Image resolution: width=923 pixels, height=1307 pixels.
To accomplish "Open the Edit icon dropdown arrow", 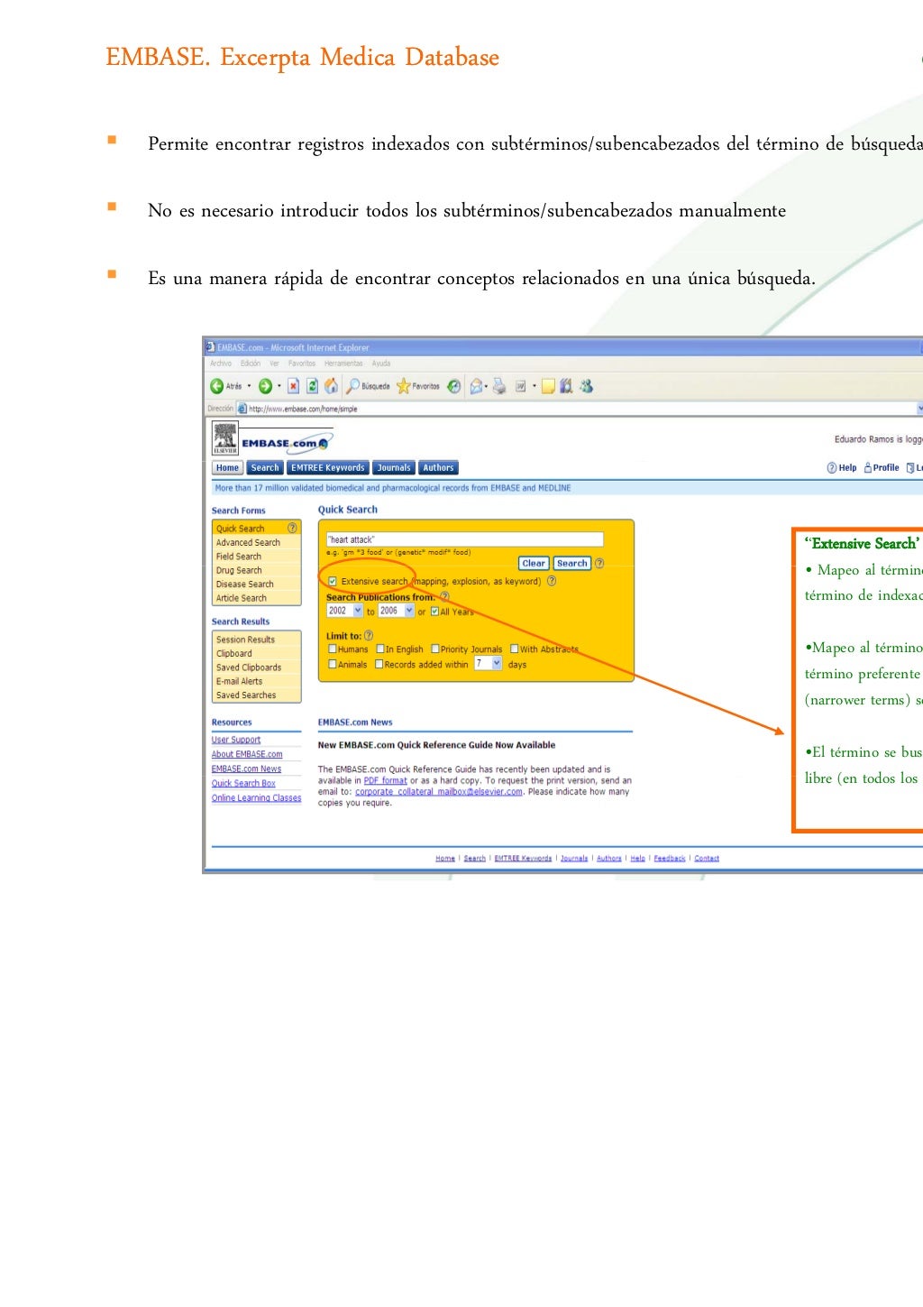I will click(535, 386).
